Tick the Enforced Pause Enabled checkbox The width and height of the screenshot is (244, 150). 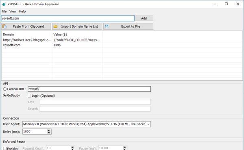[4, 148]
